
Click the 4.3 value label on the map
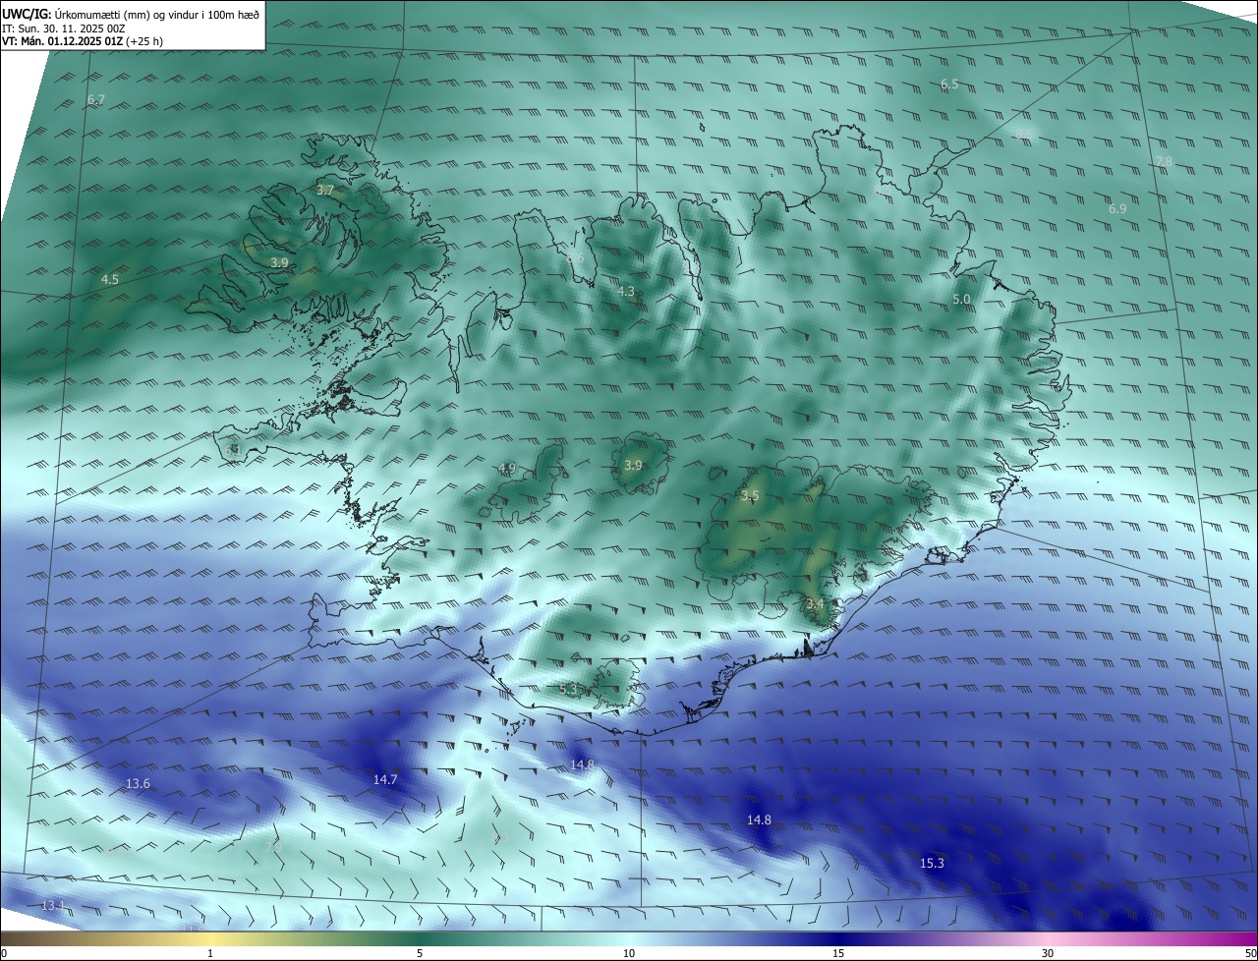pos(626,292)
